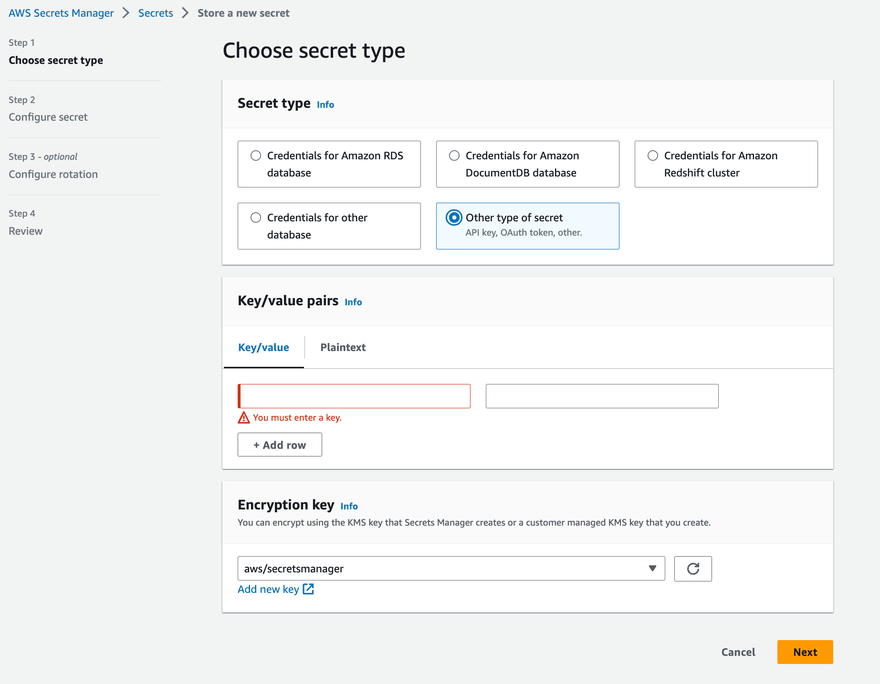Click the + Add row button
This screenshot has width=880, height=684.
[x=280, y=444]
